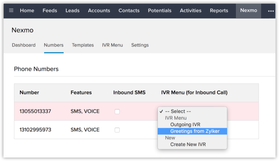The image size is (279, 161).
Task: Navigate to the Potentials module
Action: (160, 11)
